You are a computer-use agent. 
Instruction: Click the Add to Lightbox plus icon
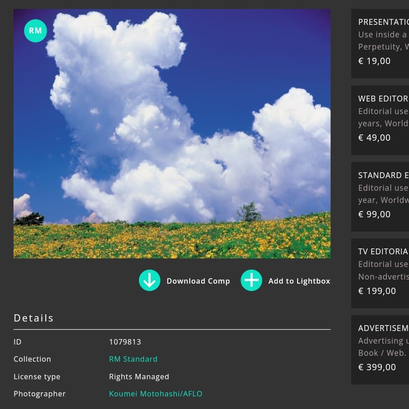(x=251, y=280)
